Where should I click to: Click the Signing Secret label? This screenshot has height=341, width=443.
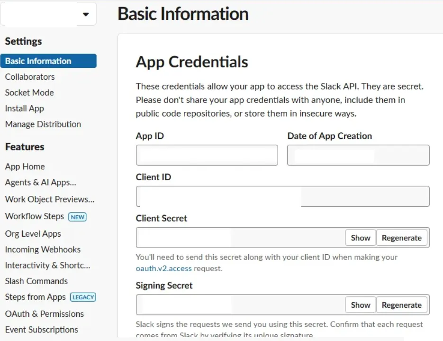click(x=164, y=286)
